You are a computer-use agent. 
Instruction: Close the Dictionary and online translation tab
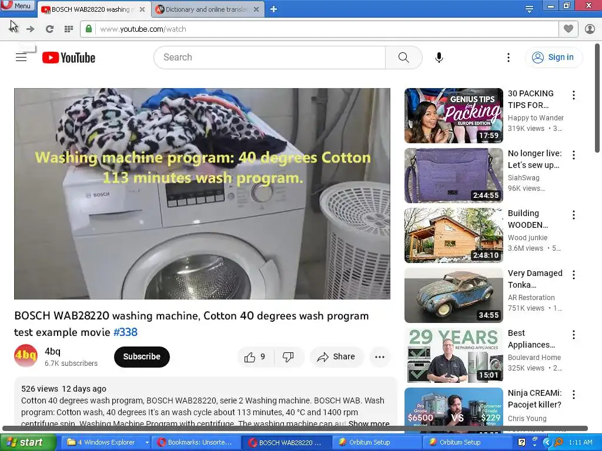coord(256,9)
